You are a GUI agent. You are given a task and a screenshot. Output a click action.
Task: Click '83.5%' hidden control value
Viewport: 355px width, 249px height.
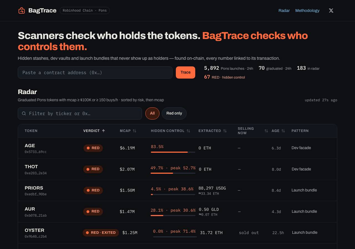click(x=157, y=147)
